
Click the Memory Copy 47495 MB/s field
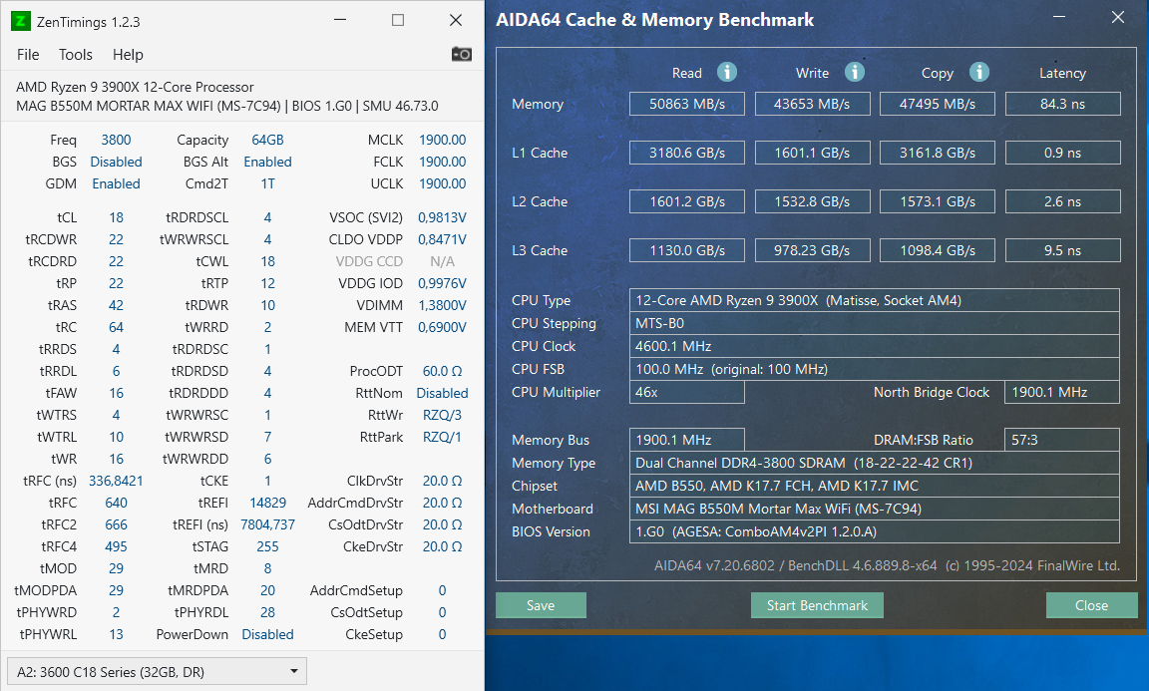tap(938, 104)
